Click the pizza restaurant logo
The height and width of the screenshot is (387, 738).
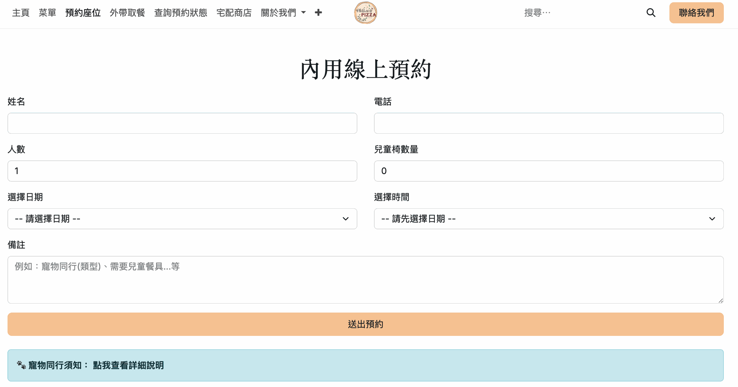(365, 13)
